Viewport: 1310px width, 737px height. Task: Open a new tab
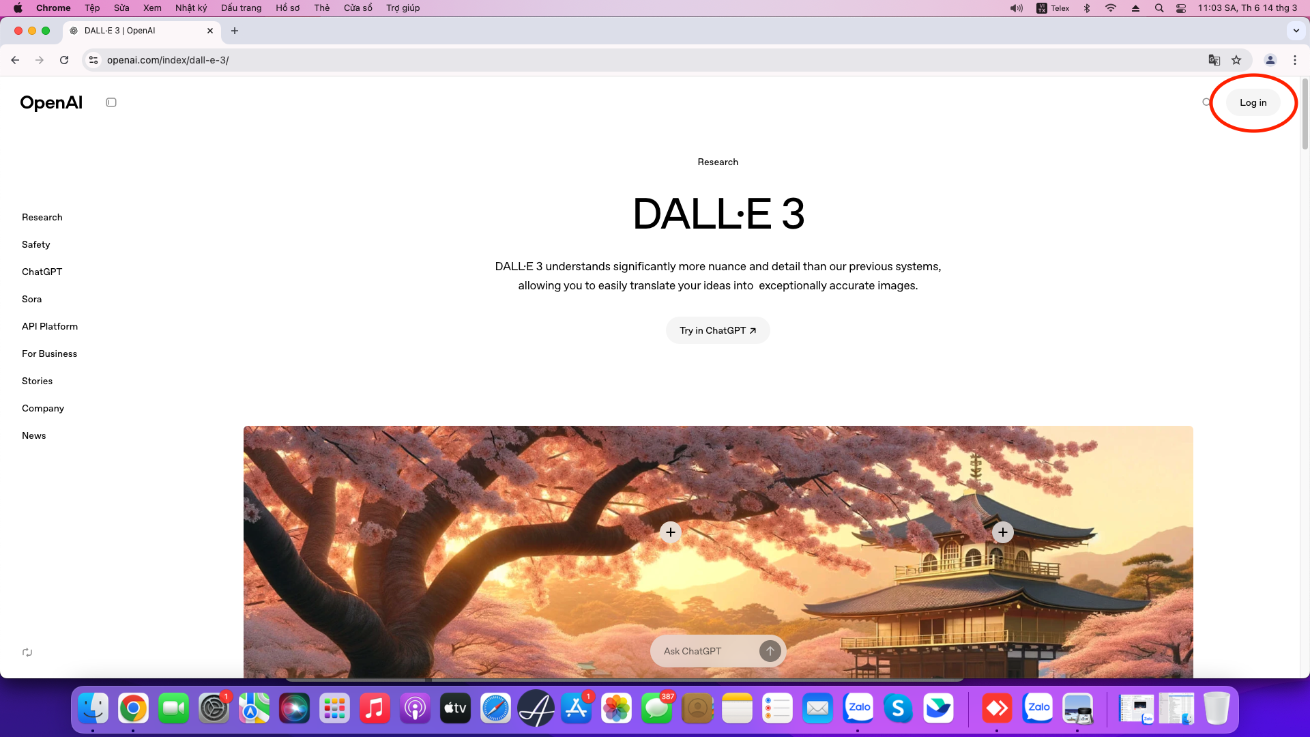tap(235, 31)
